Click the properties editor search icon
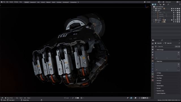181x102 pixels. (162, 40)
